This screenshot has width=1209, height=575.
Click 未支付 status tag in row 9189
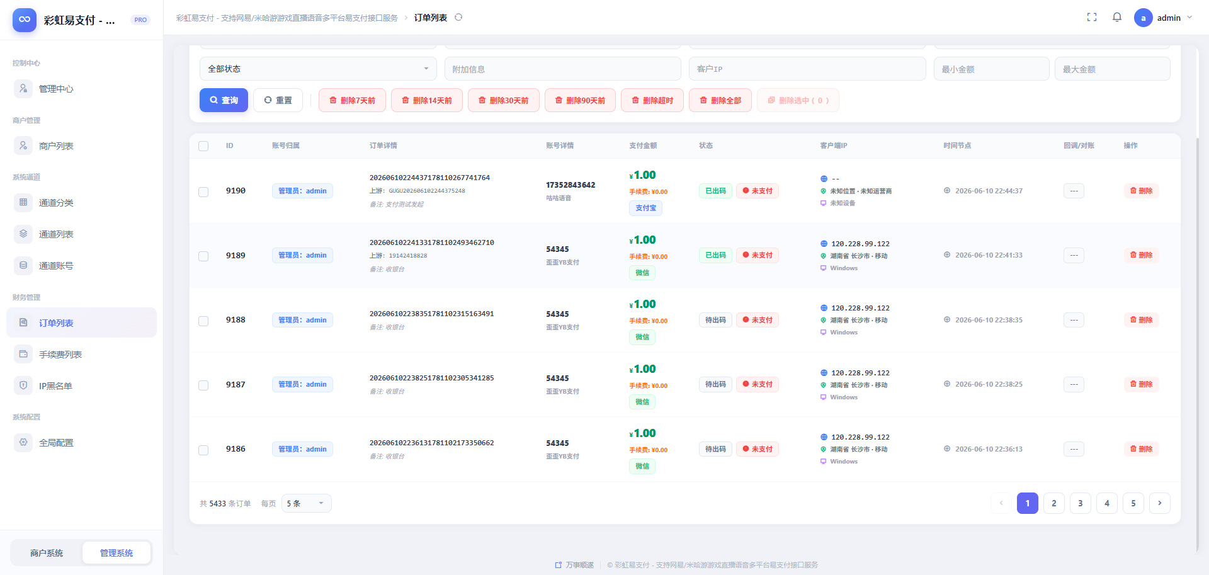pyautogui.click(x=758, y=255)
